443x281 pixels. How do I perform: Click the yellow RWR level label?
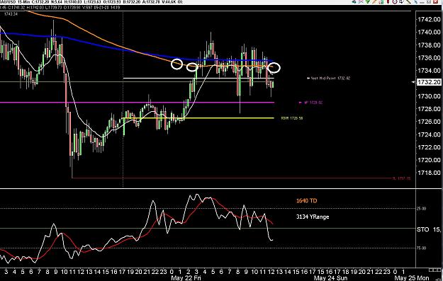[x=292, y=118]
